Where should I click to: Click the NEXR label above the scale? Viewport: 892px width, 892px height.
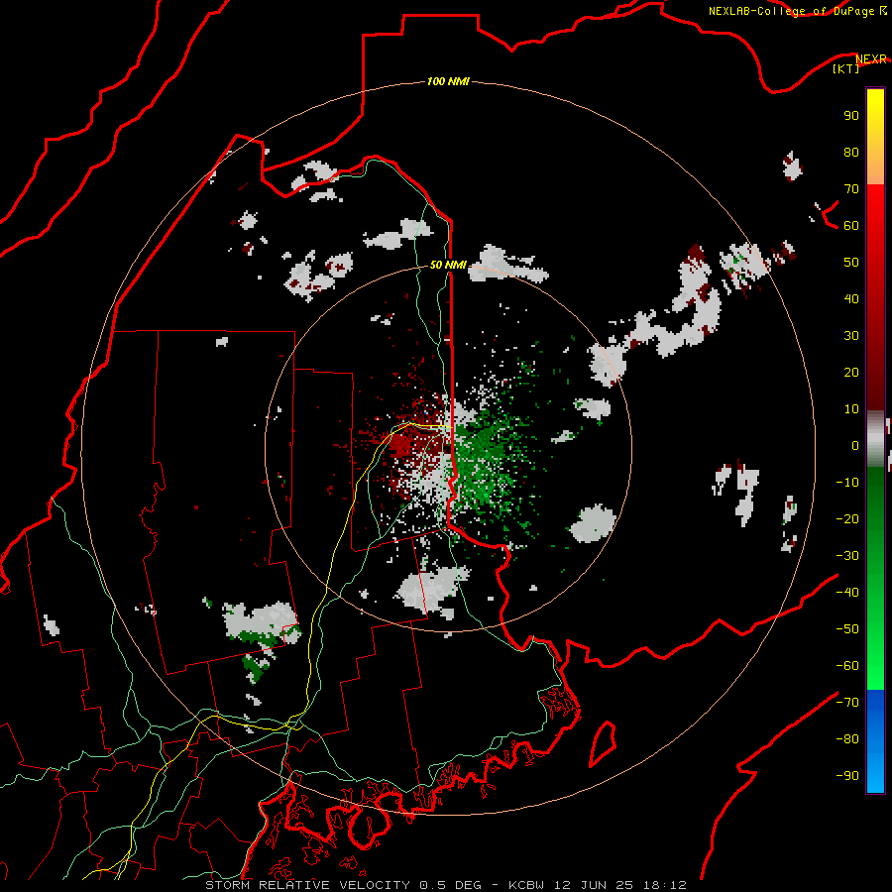click(x=871, y=58)
